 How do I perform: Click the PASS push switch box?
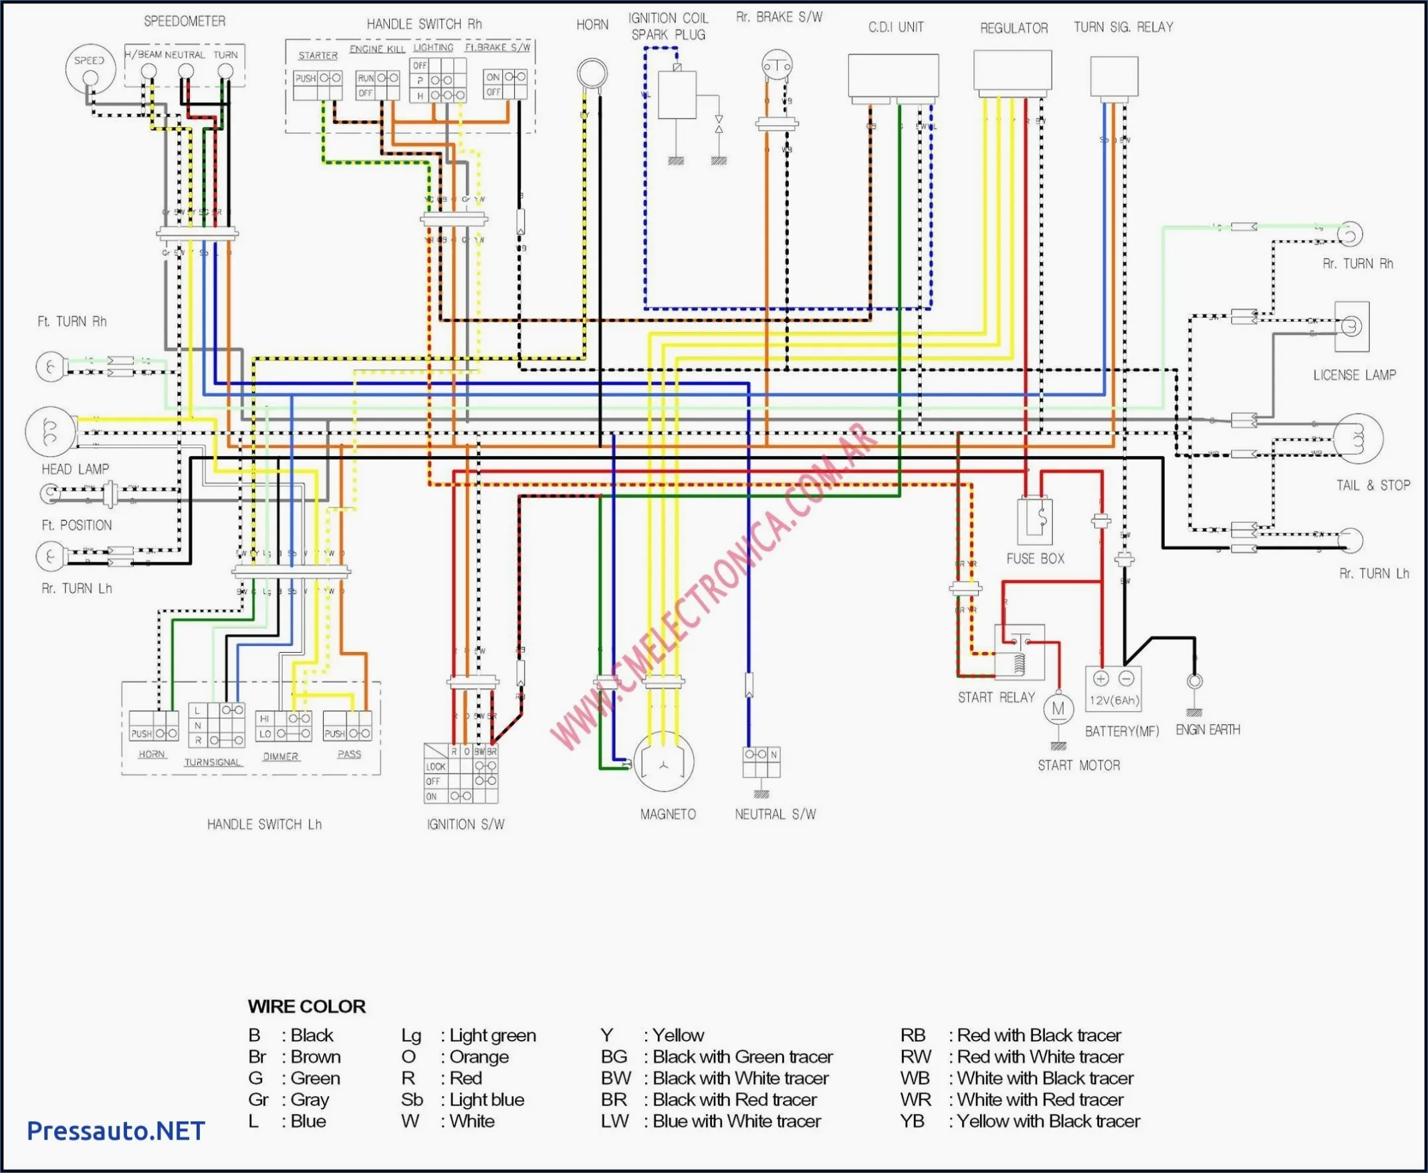[x=347, y=726]
